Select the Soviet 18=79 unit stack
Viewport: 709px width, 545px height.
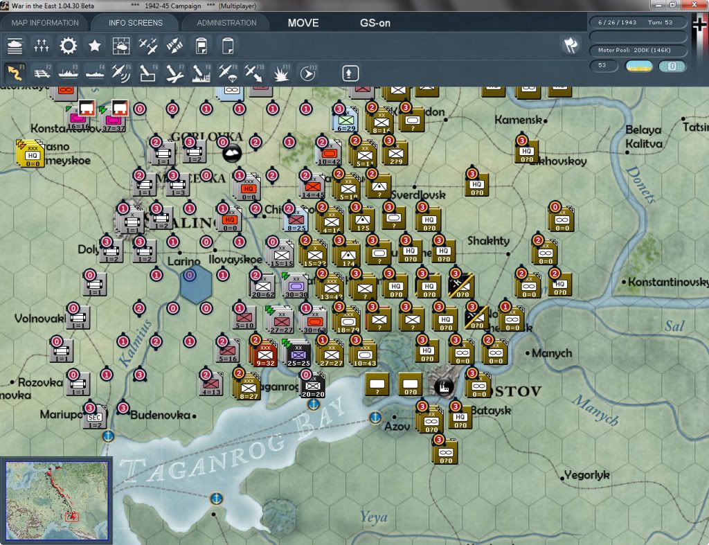pyautogui.click(x=347, y=321)
